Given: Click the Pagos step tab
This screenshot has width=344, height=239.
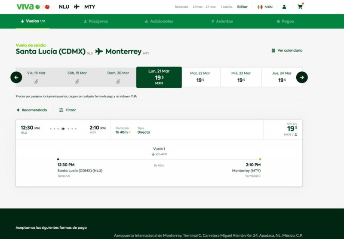Looking at the screenshot, I should pyautogui.click(x=286, y=21).
